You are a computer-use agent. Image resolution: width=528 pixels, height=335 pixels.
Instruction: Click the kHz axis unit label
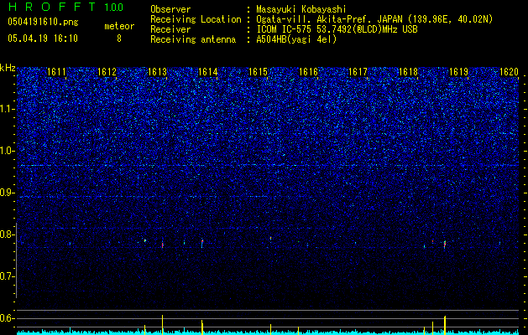[8, 68]
